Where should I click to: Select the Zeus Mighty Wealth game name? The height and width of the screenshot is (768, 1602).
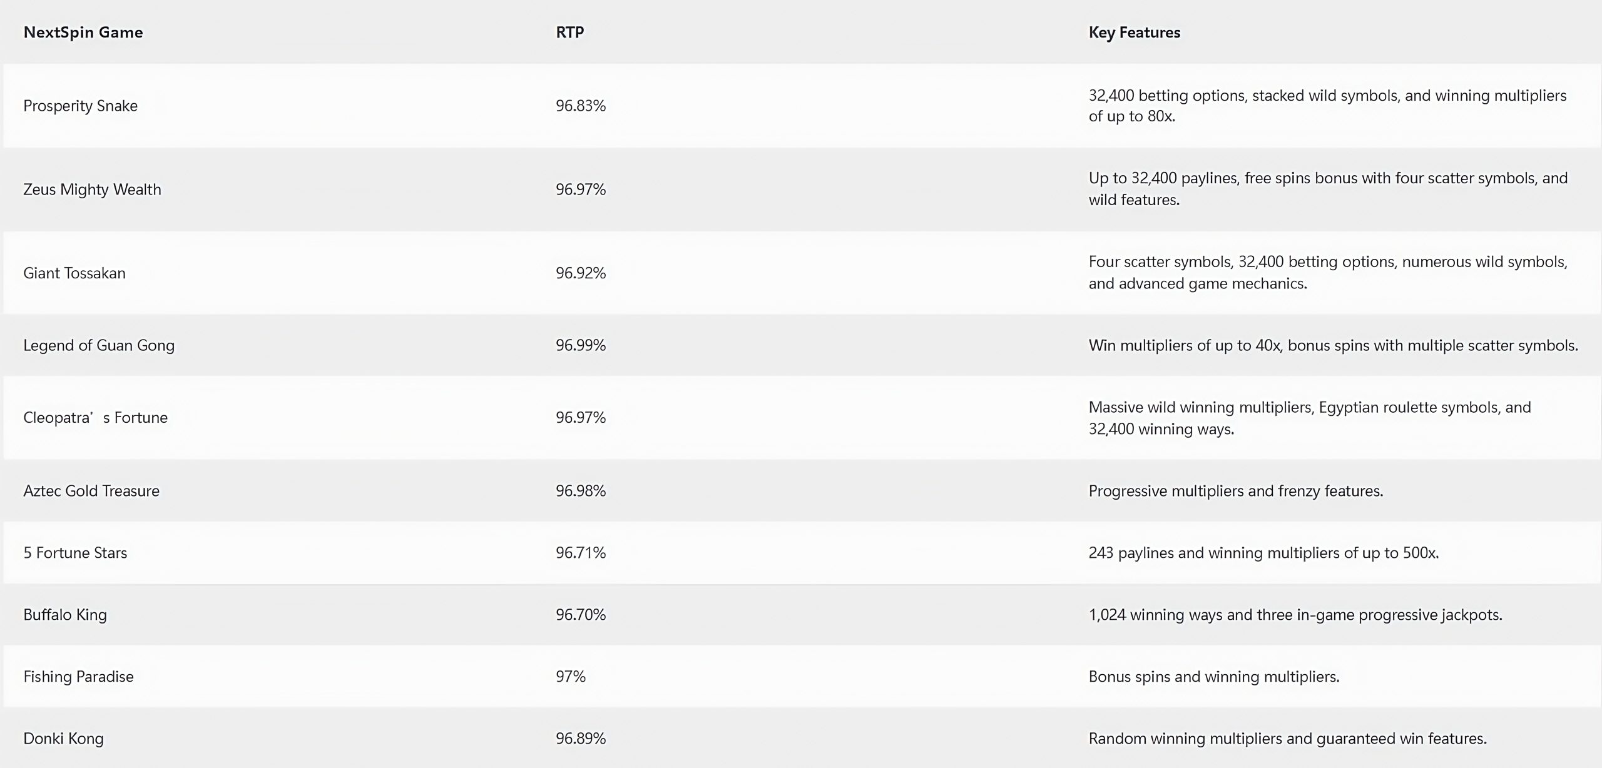click(92, 189)
